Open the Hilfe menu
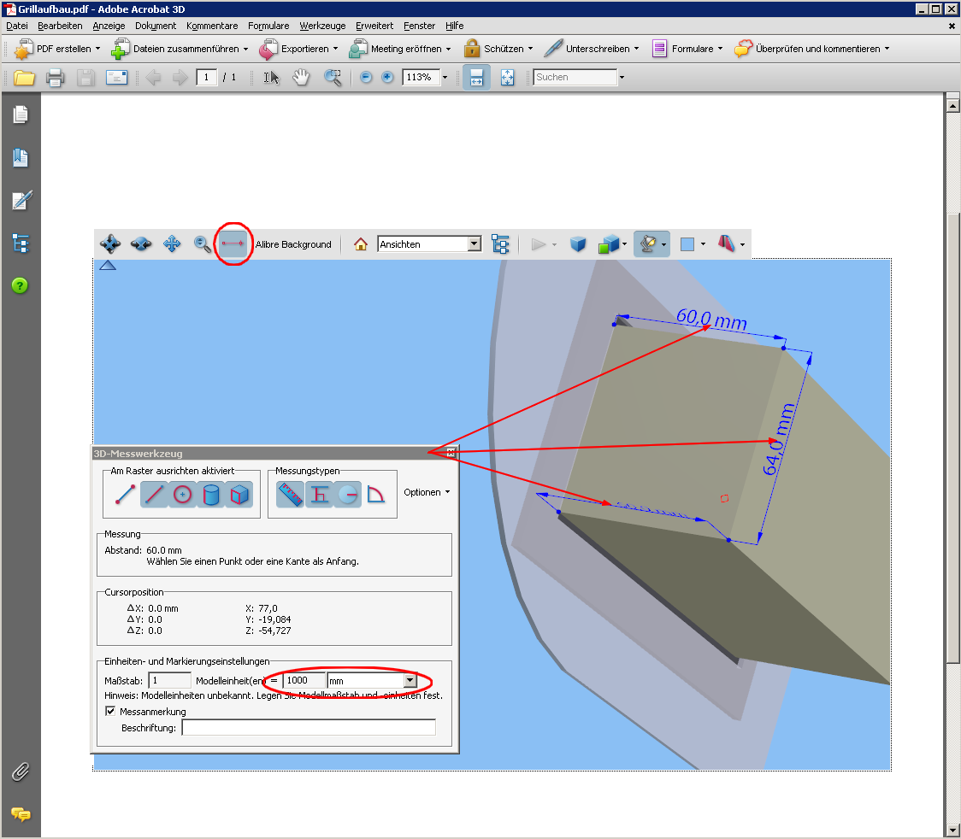This screenshot has width=961, height=839. click(455, 26)
